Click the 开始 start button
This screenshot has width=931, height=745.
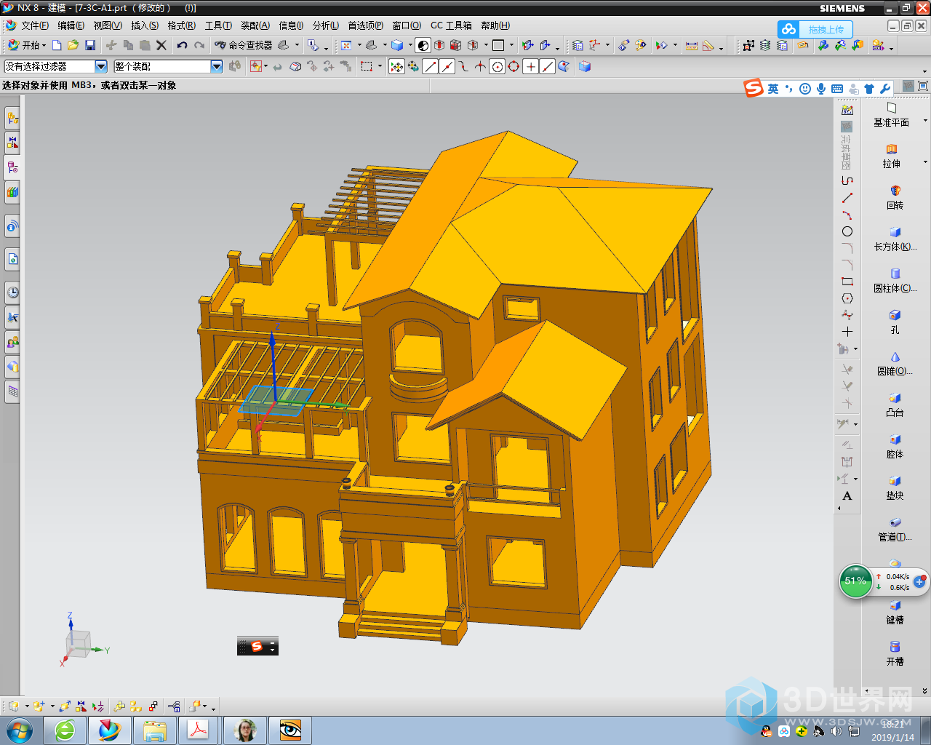click(x=26, y=45)
